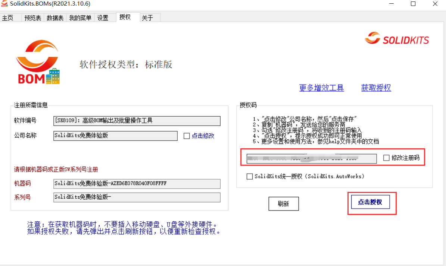Open the 数据表 tab
This screenshot has height=266, width=446.
pos(55,18)
